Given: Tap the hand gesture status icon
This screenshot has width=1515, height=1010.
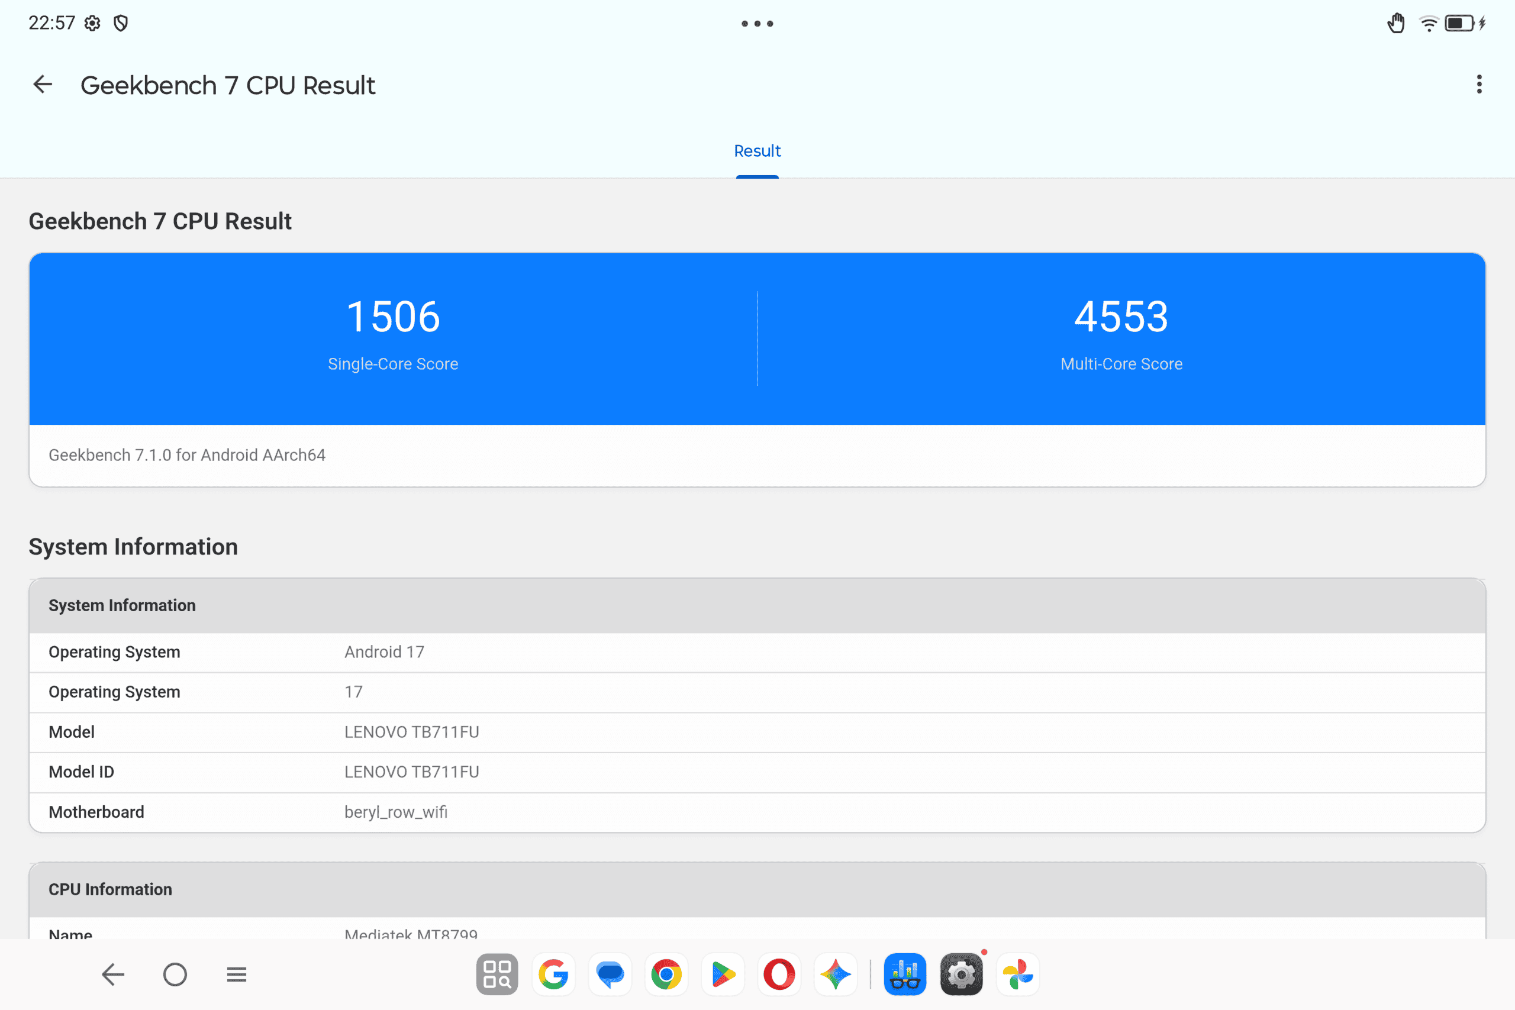Looking at the screenshot, I should [1396, 23].
